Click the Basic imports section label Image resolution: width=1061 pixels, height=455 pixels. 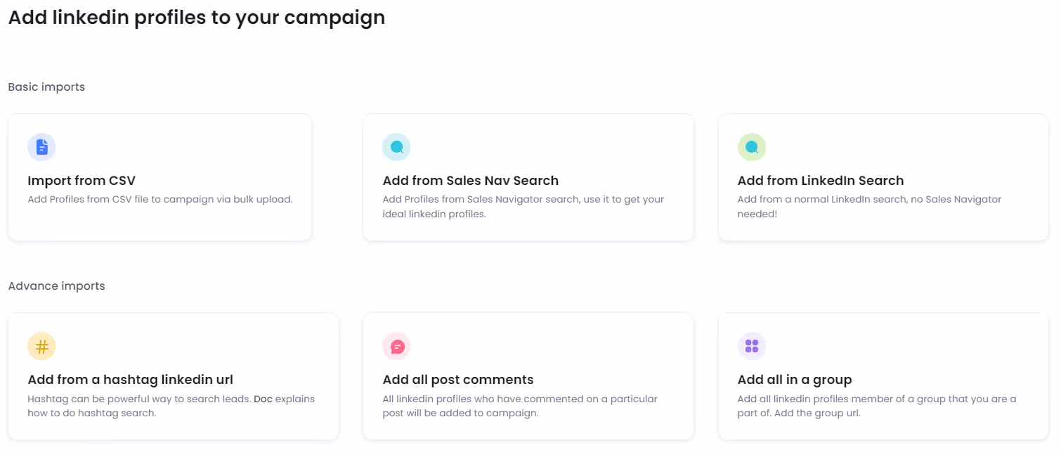(46, 86)
